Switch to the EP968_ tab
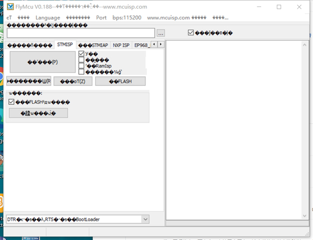Image resolution: width=313 pixels, height=240 pixels. pyautogui.click(x=142, y=45)
